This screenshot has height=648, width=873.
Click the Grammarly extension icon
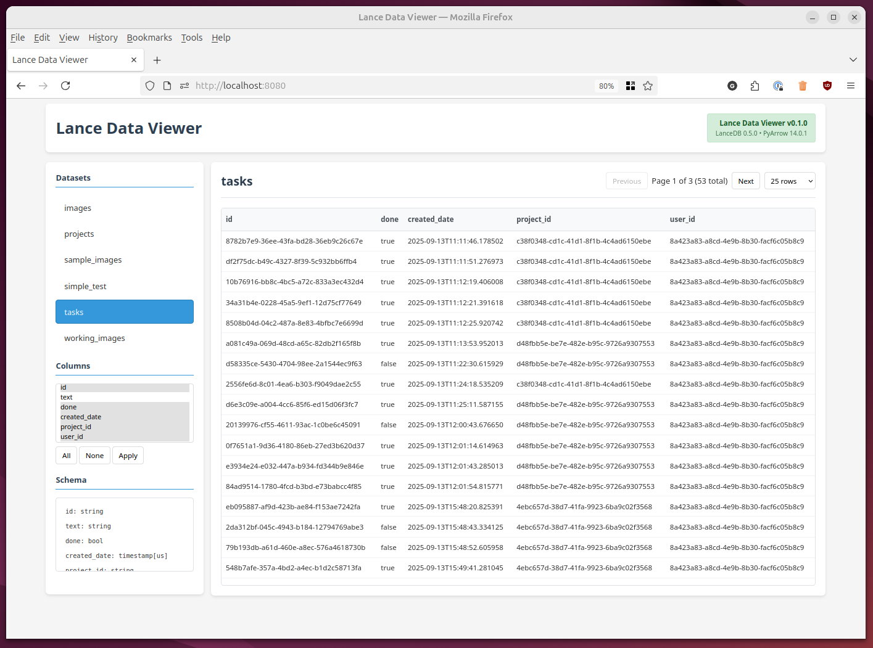[x=732, y=86]
